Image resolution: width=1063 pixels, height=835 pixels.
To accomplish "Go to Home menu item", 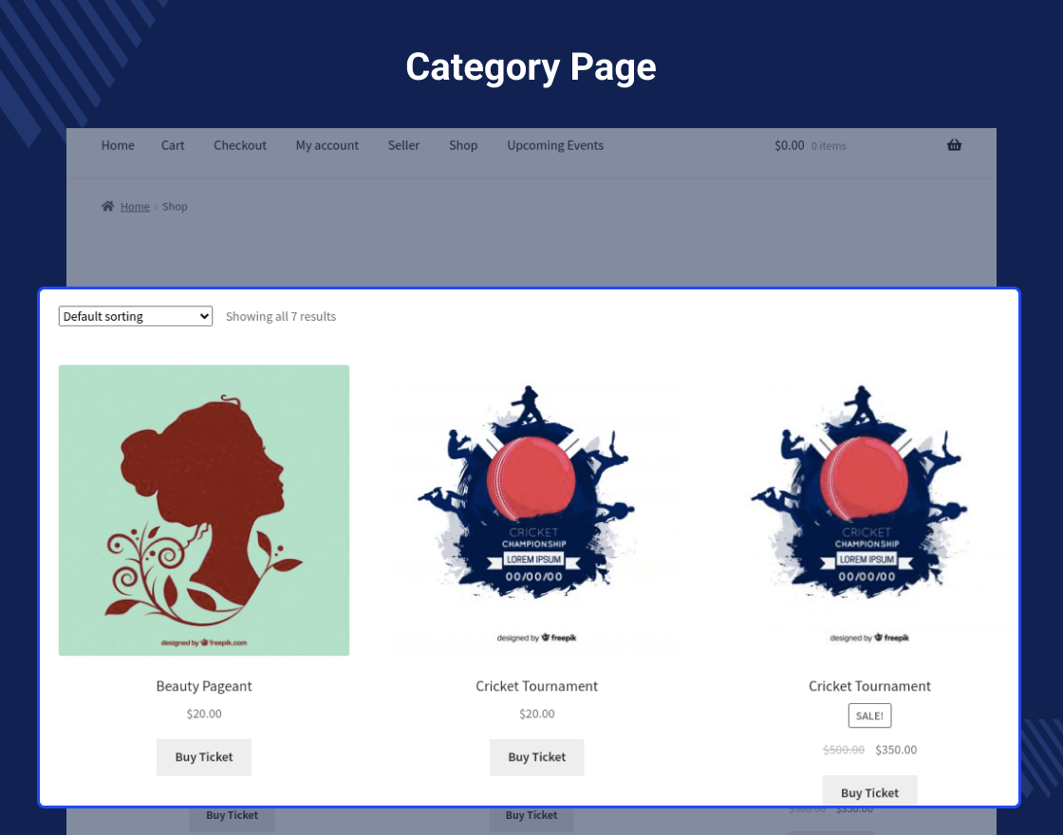I will 118,145.
